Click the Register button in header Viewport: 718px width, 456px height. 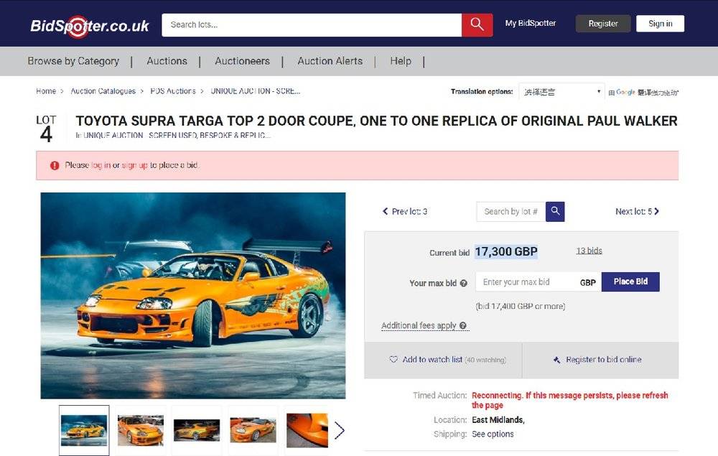click(603, 24)
